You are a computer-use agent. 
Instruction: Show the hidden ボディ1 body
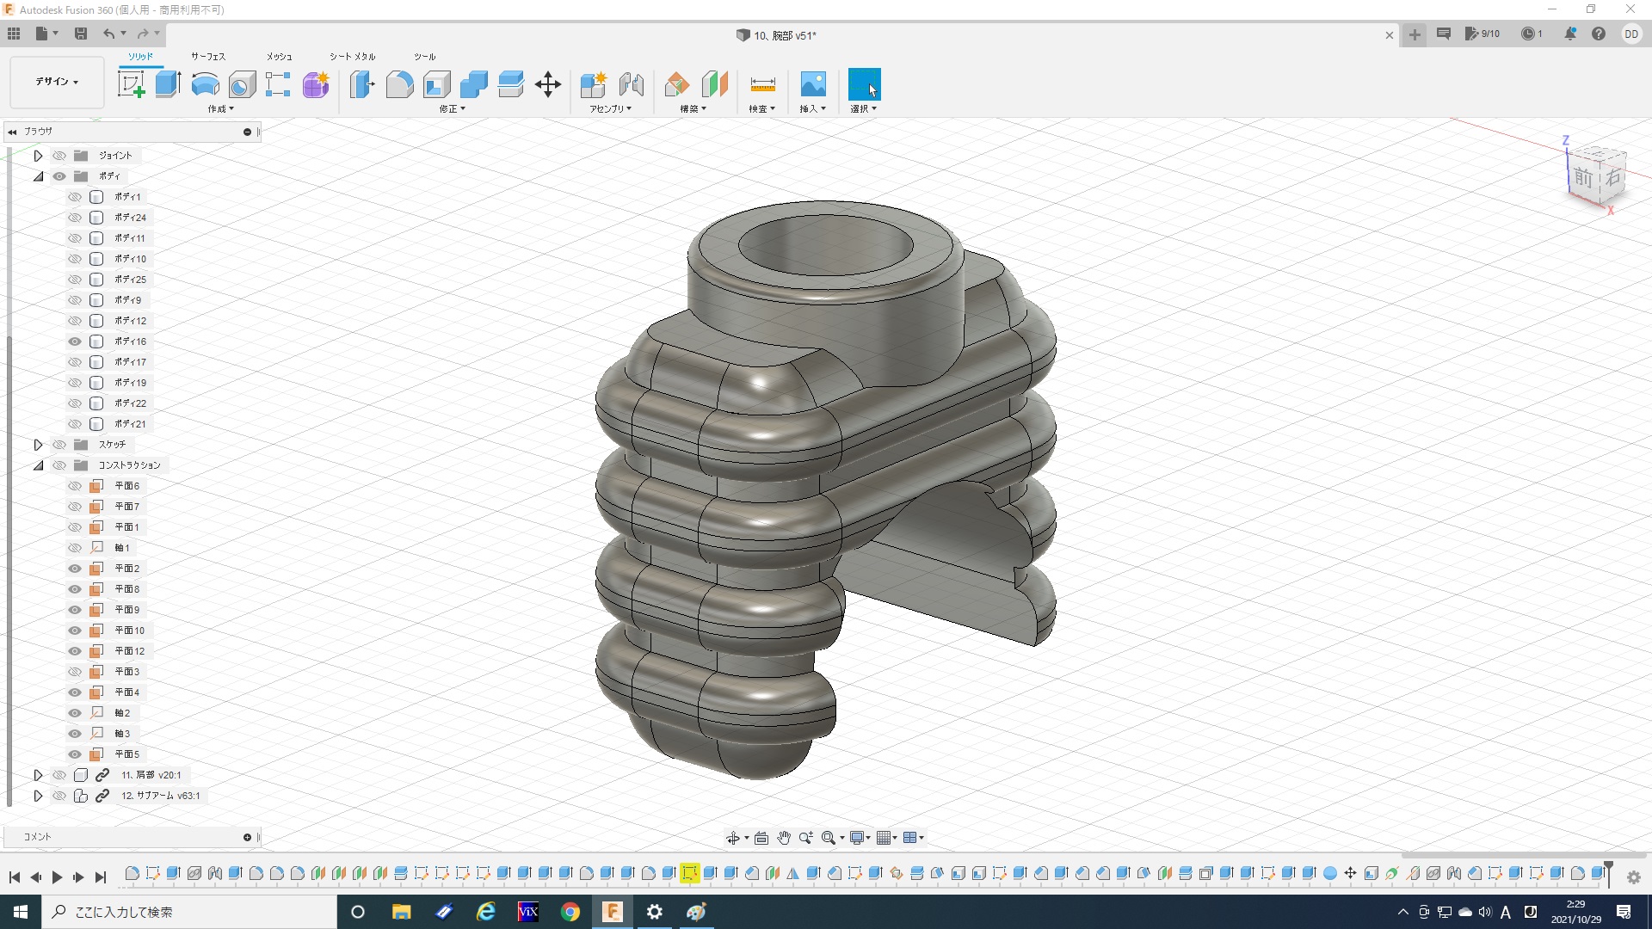75,197
